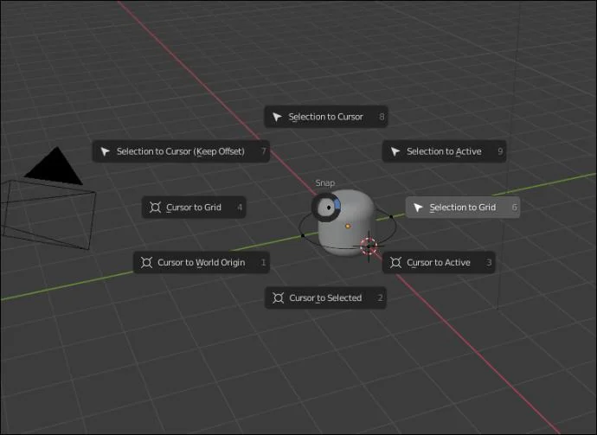Viewport: 597px width, 435px height.
Task: Click the pie menu center ring
Action: point(326,208)
